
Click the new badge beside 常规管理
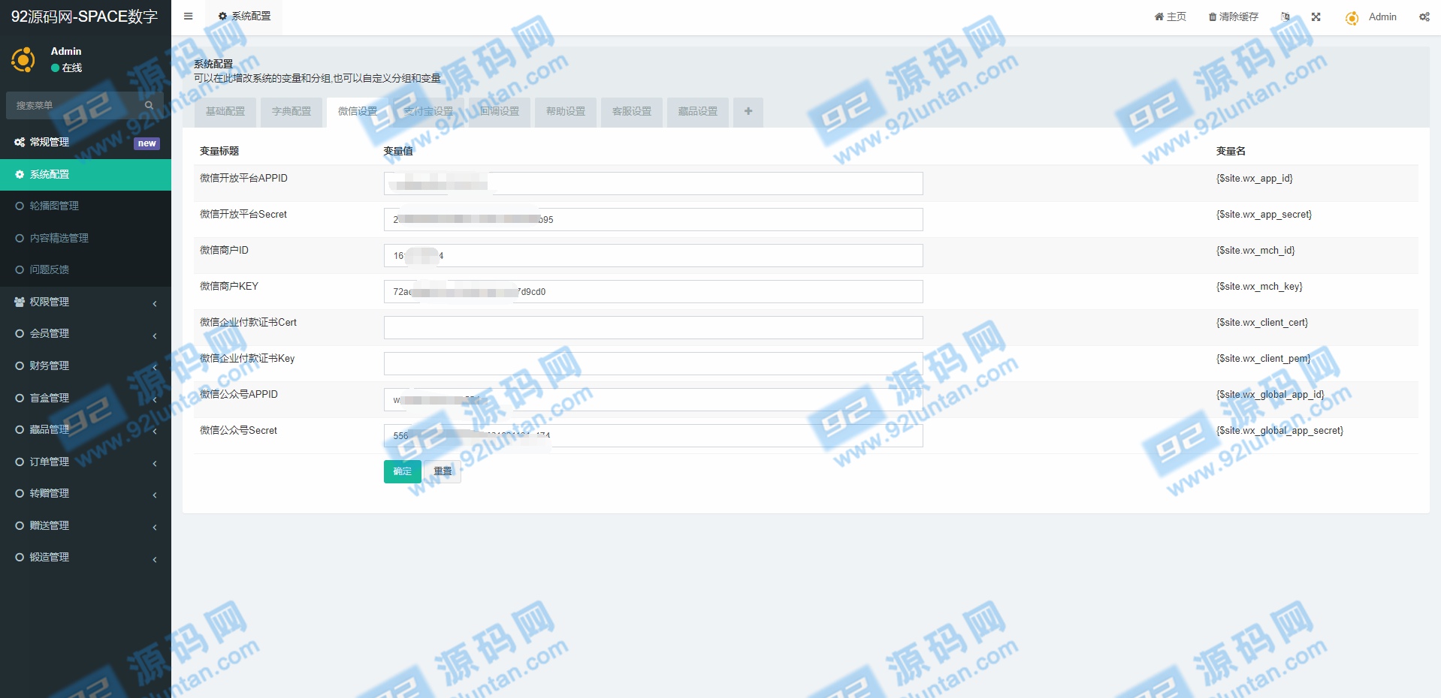tap(147, 143)
